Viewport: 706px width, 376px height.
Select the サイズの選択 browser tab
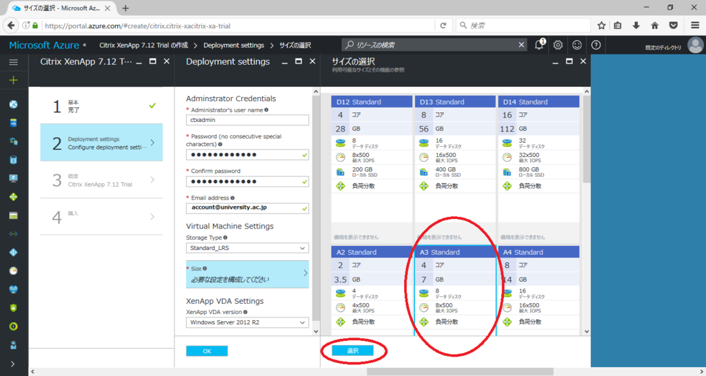(61, 8)
